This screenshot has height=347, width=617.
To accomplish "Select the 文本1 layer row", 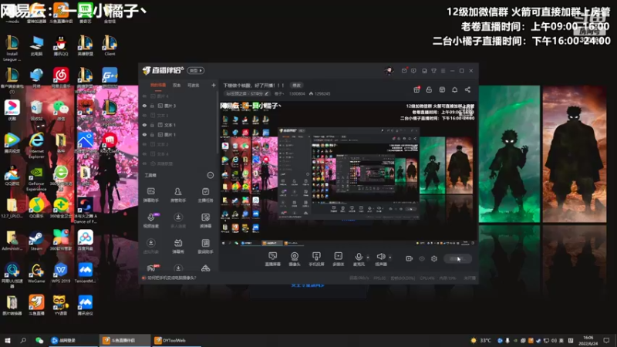I will pos(178,125).
